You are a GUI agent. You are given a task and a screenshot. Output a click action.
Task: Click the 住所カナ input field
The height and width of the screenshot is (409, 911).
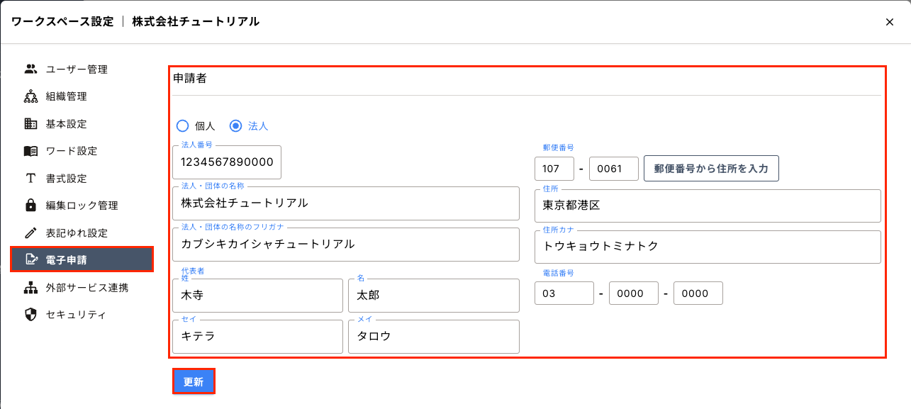707,247
